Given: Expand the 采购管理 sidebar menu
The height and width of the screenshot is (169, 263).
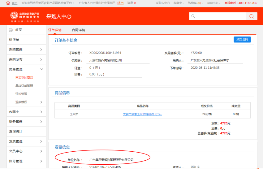Looking at the screenshot, I should coord(41,50).
